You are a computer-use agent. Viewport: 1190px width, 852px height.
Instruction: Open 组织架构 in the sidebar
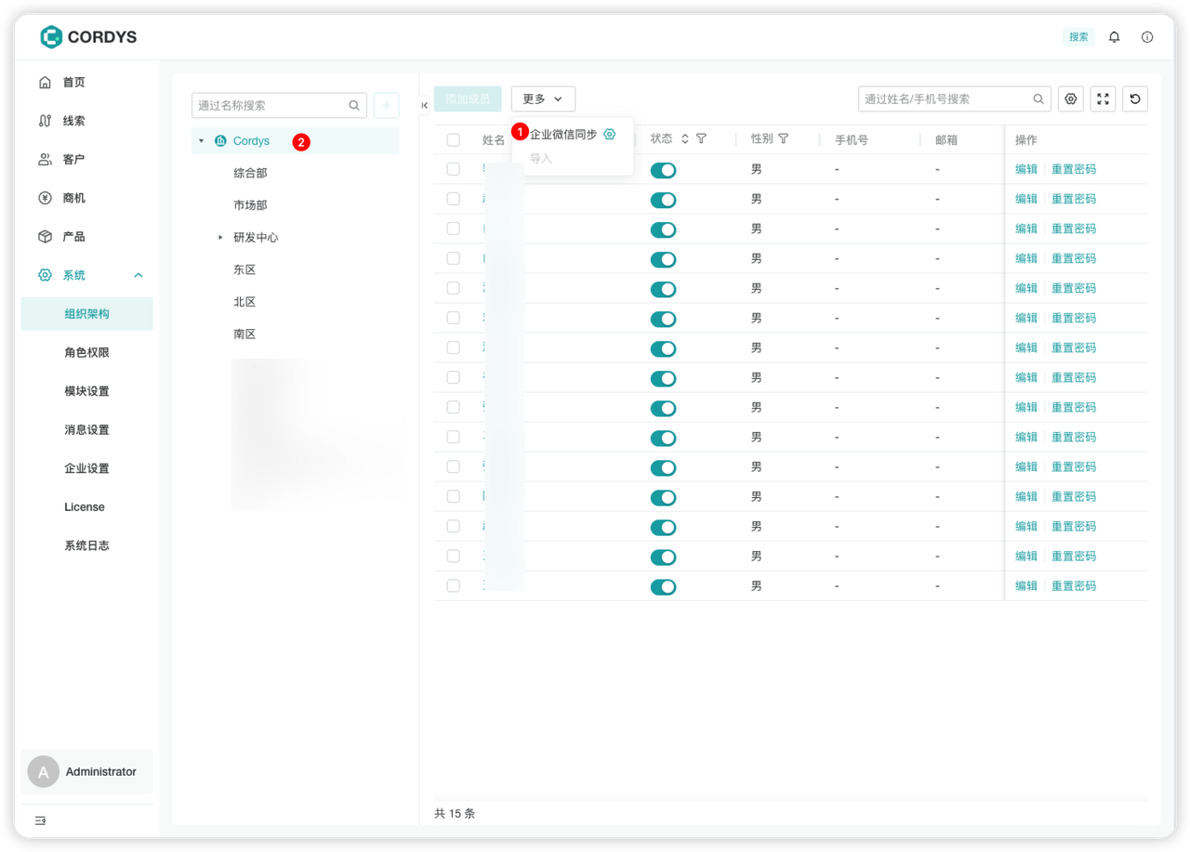coord(86,314)
